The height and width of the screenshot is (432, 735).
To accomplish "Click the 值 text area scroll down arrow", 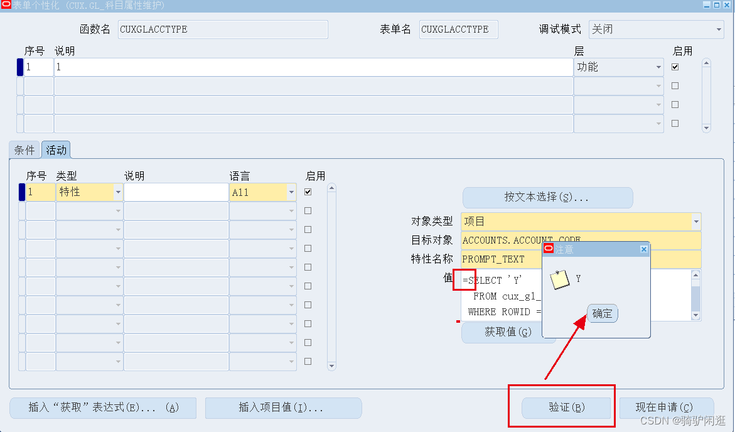I will coord(696,316).
